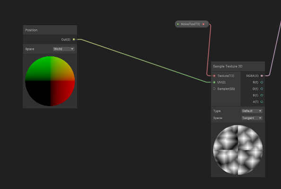Select the Sample Texture 2D node header
Image resolution: width=281 pixels, height=189 pixels.
click(238, 66)
